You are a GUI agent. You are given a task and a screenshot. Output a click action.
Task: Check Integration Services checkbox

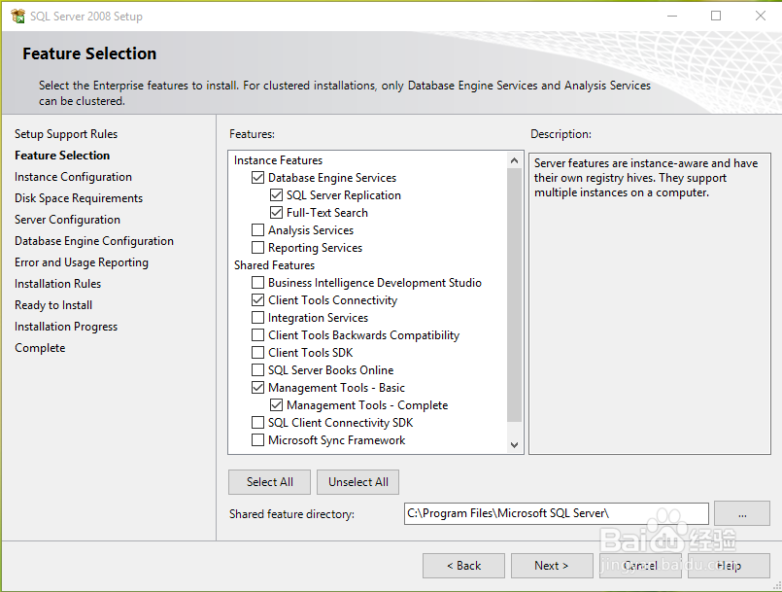point(257,318)
